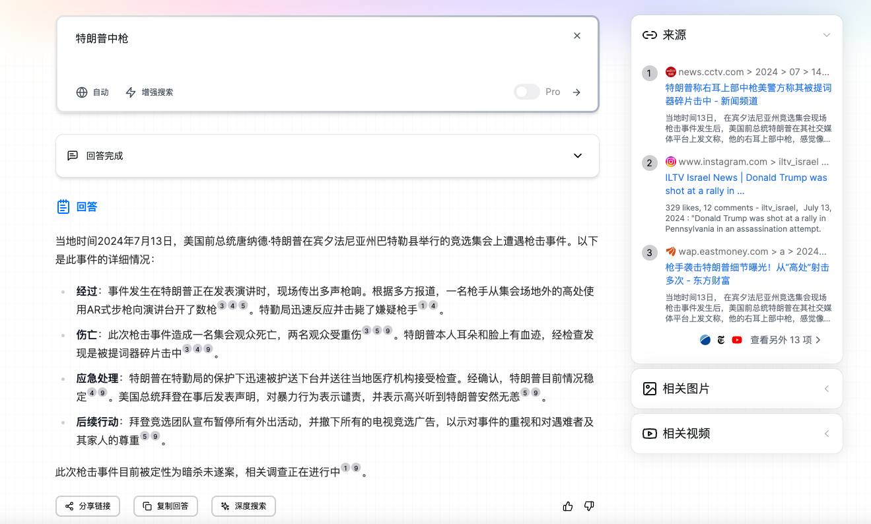Image resolution: width=871 pixels, height=524 pixels.
Task: Click the Instagram favicon in source 2
Action: (x=671, y=162)
